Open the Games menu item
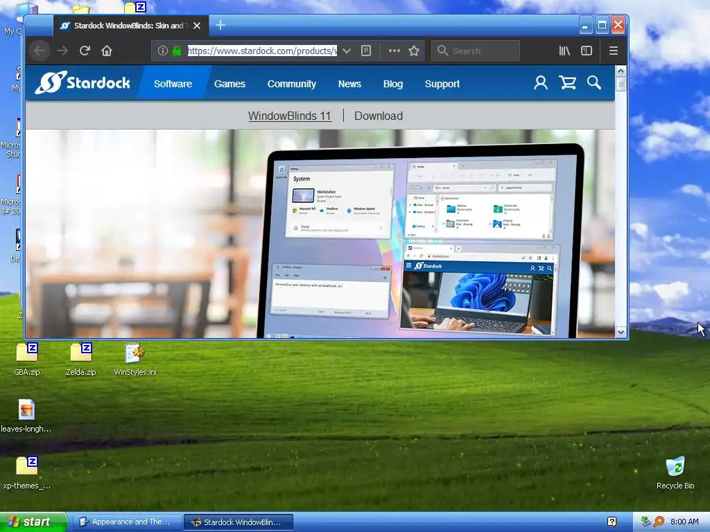 click(x=230, y=84)
